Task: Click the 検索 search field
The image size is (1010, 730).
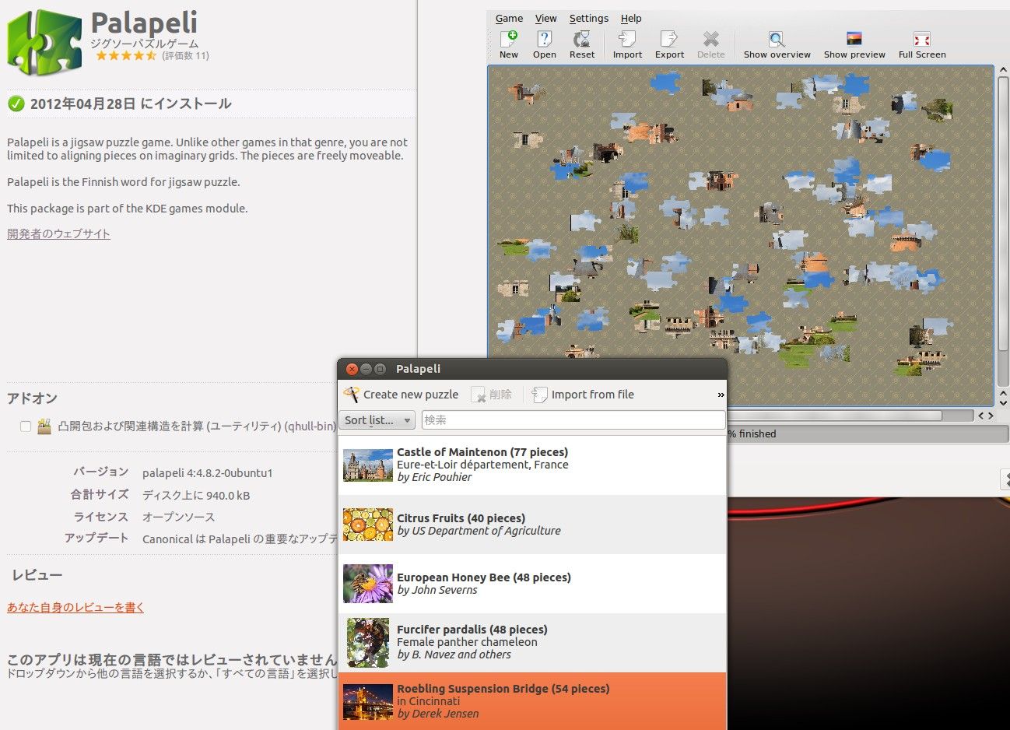Action: (x=573, y=420)
